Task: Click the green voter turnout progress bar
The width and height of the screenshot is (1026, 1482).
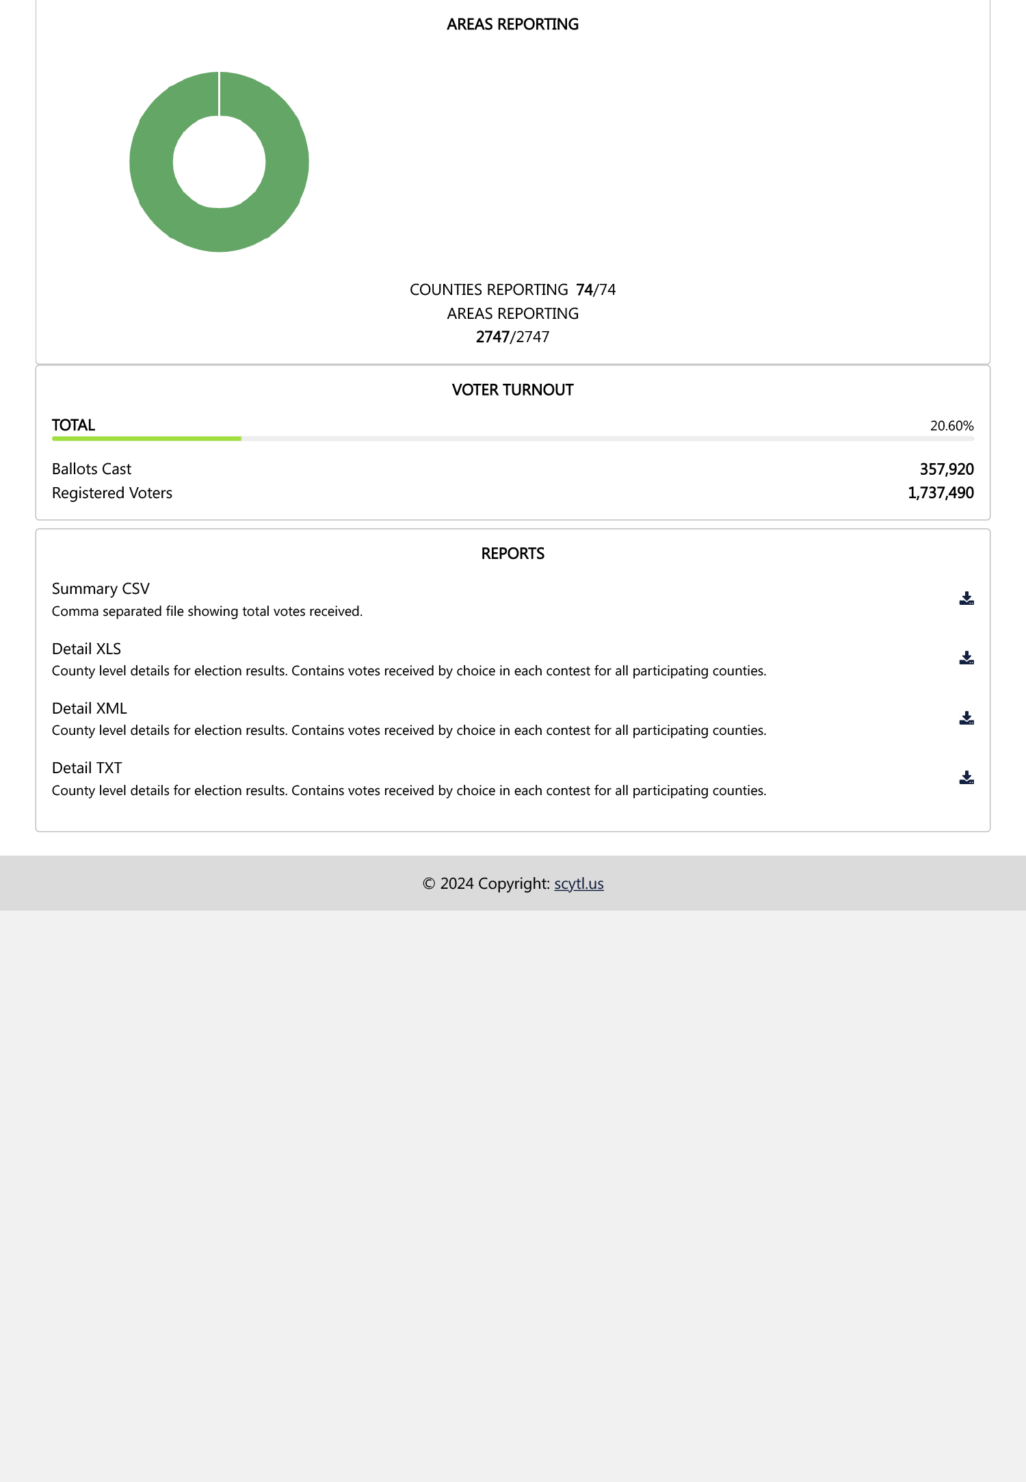Action: 146,439
